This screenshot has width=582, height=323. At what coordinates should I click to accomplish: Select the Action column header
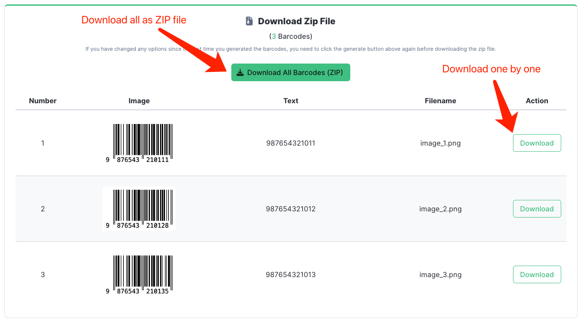click(536, 101)
